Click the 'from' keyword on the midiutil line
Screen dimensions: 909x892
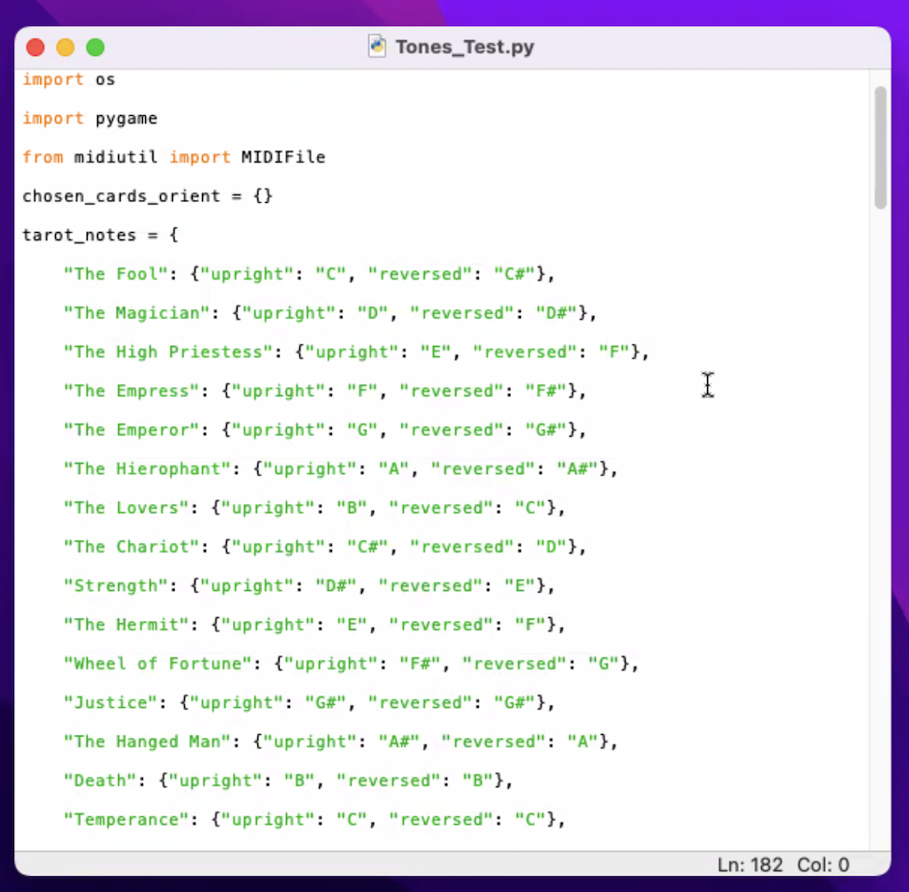(42, 157)
